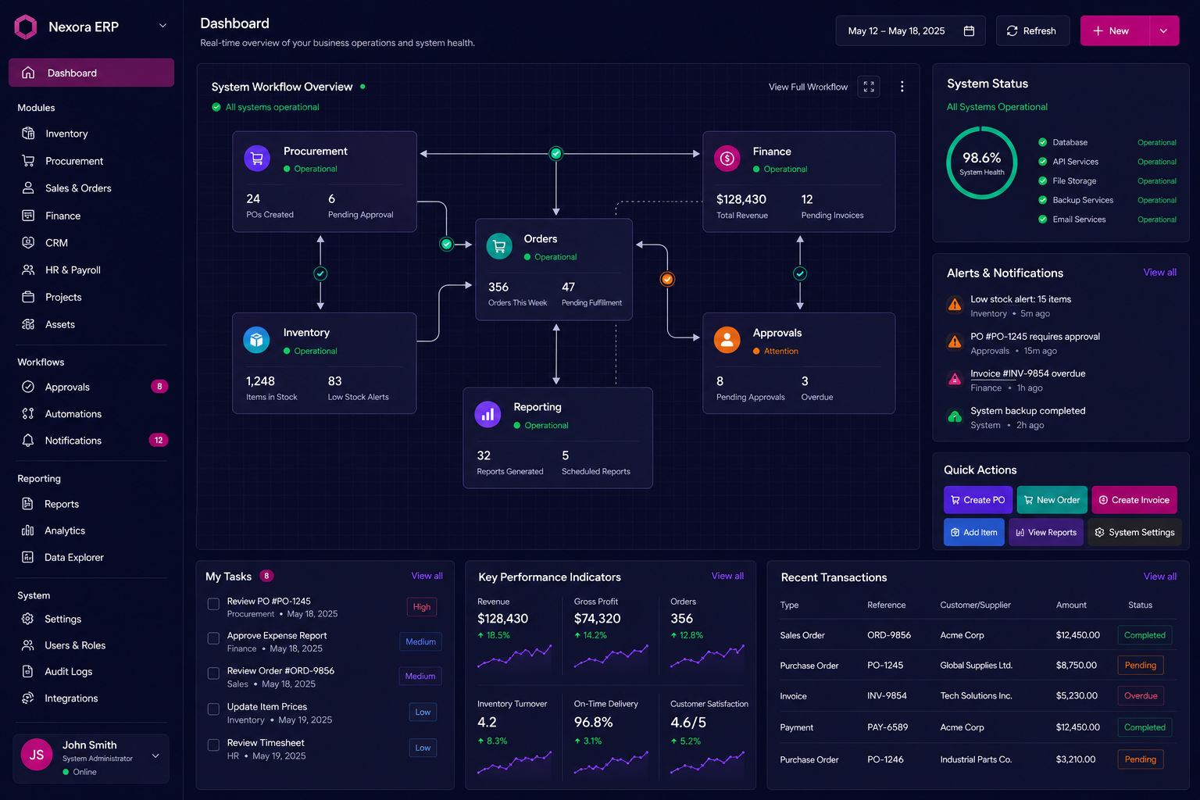Open the Reports sidebar item
Image resolution: width=1200 pixels, height=800 pixels.
pyautogui.click(x=91, y=504)
